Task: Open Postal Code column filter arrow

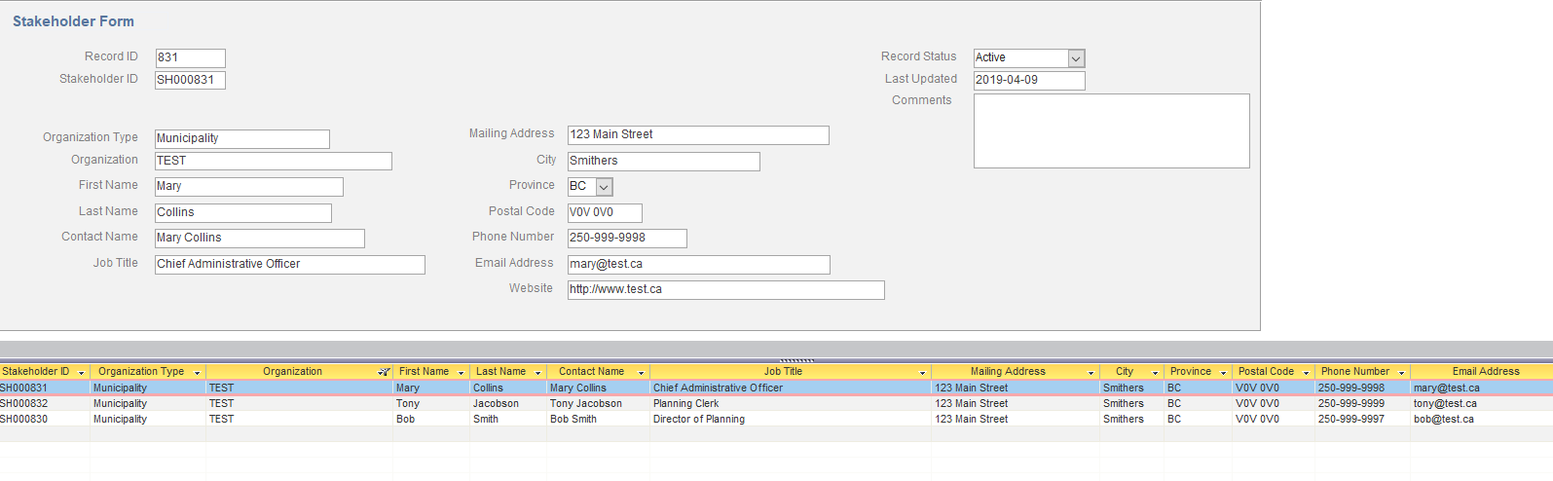Action: (1306, 372)
